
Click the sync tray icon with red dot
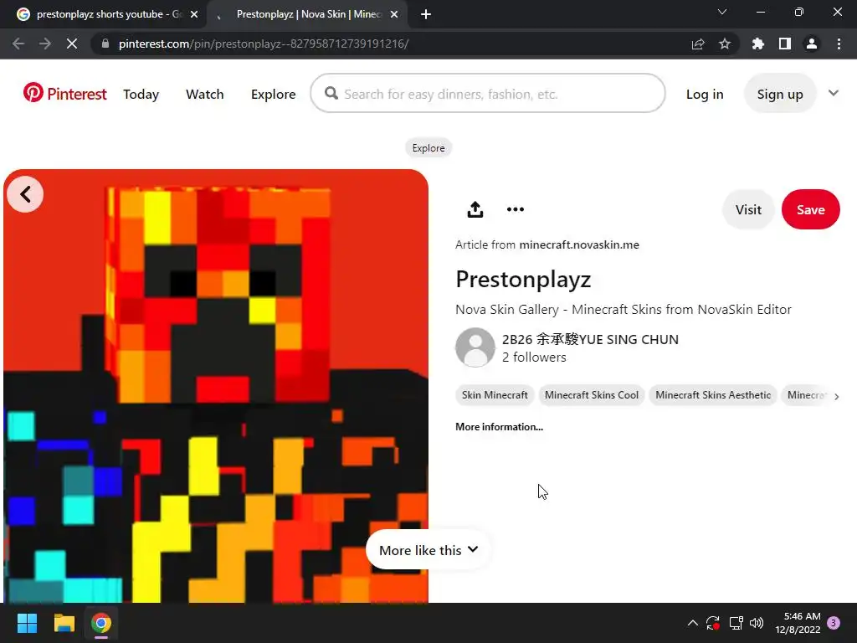(x=713, y=623)
